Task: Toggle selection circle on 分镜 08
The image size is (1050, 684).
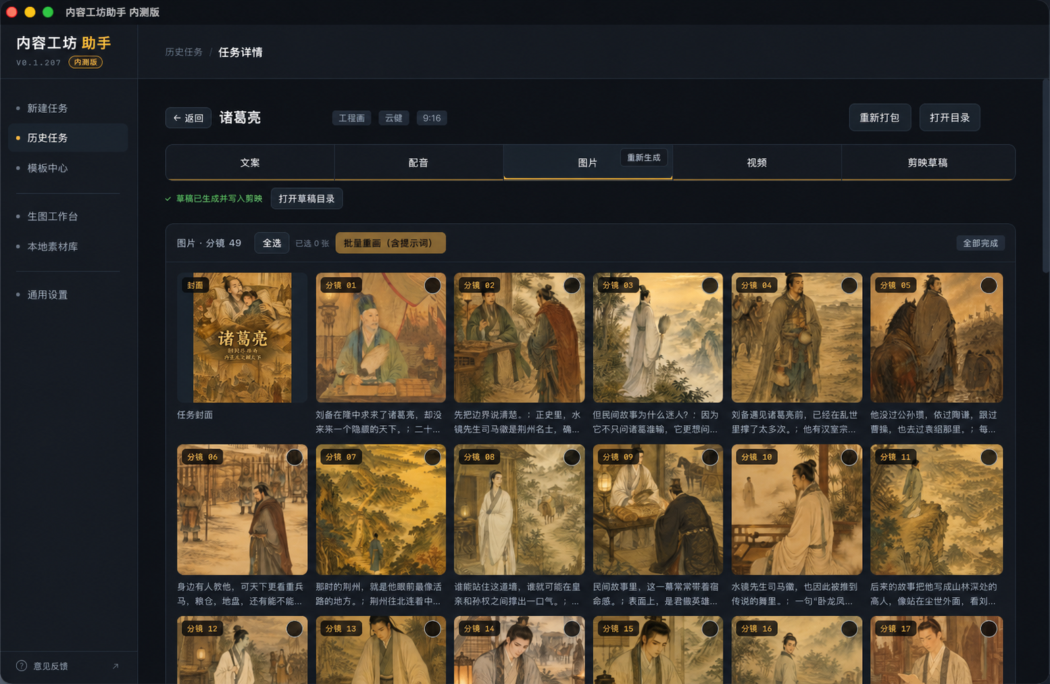Action: pos(572,457)
